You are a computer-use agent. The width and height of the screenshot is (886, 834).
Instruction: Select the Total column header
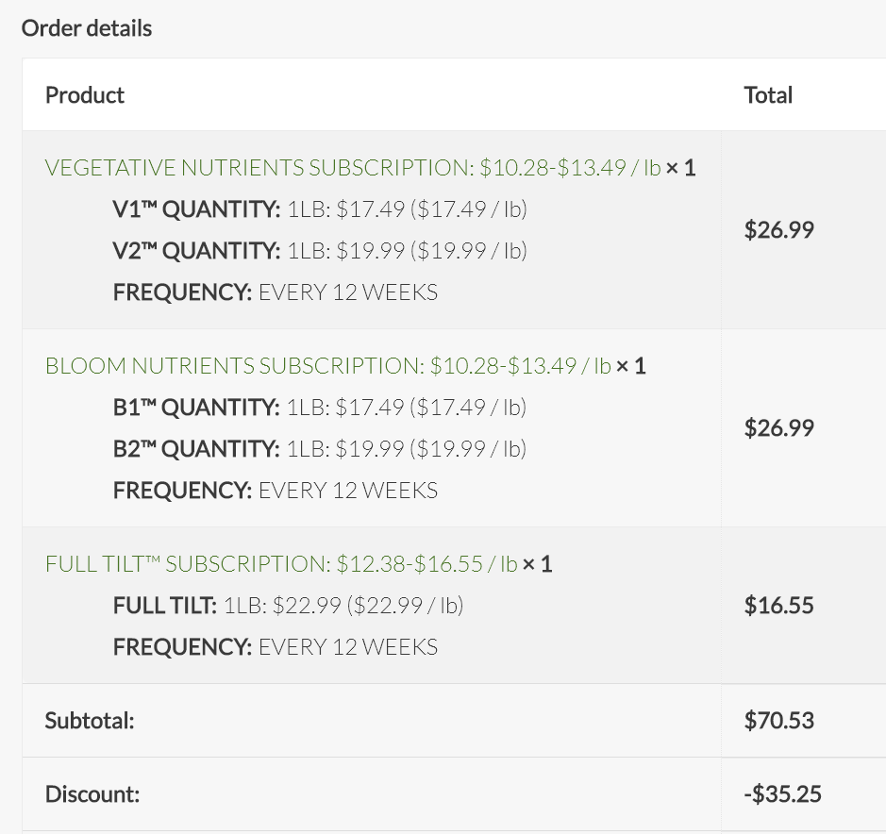tap(768, 95)
